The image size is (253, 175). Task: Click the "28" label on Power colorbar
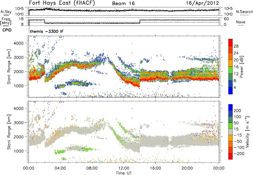click(236, 46)
